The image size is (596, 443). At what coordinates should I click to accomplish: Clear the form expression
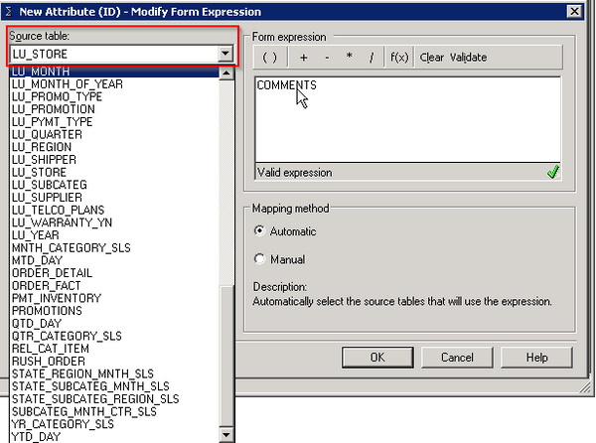(431, 58)
